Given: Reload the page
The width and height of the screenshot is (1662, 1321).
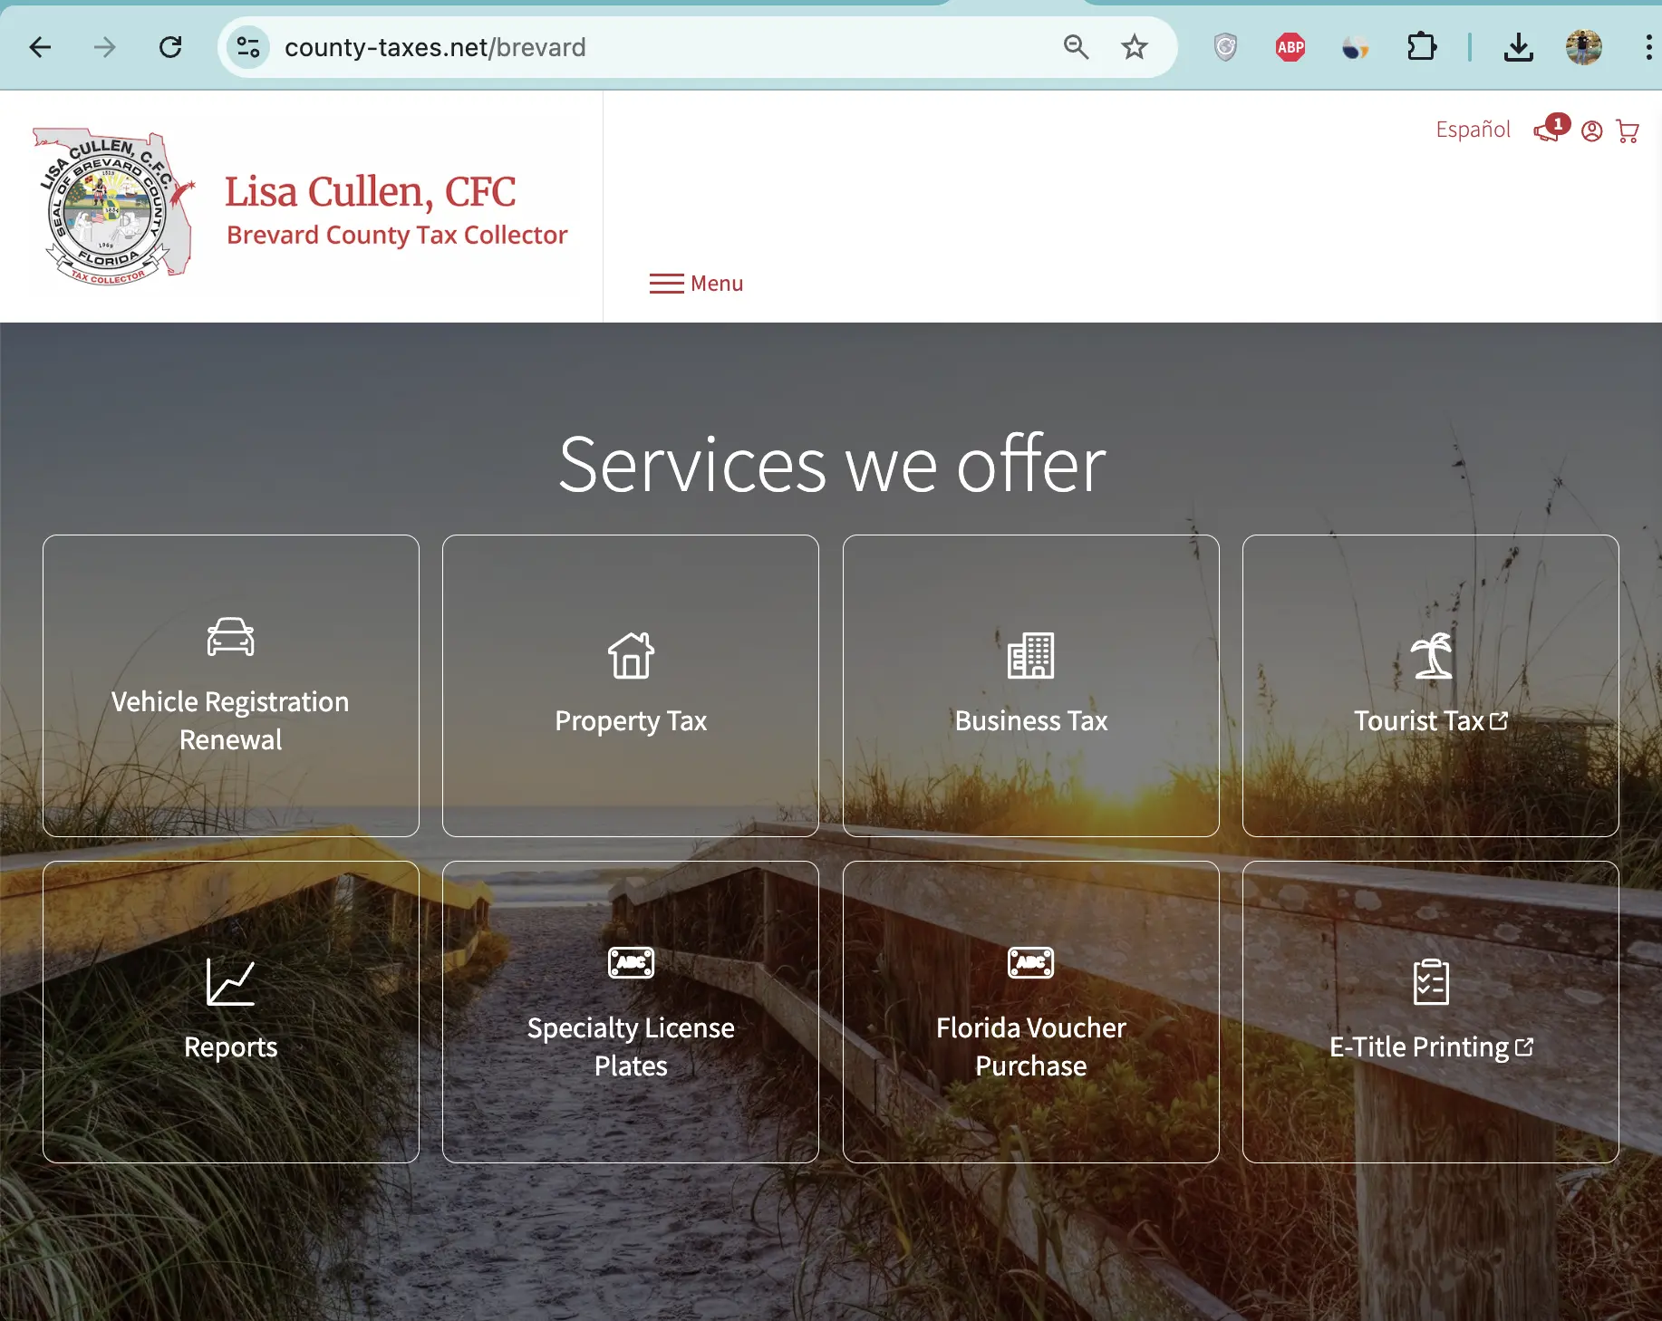Looking at the screenshot, I should tap(170, 47).
